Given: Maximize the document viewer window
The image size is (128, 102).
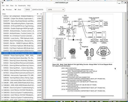Looking at the screenshot, I should coord(122,3).
